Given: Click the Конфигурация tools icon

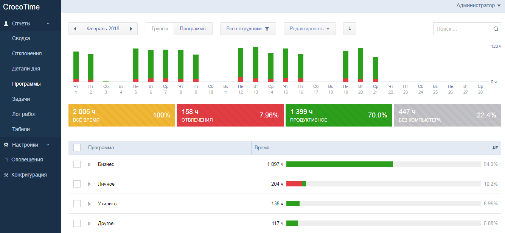Looking at the screenshot, I should coord(6,175).
